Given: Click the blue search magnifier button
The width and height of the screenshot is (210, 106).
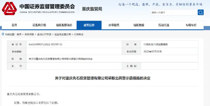Looking at the screenshot, I should tap(201, 12).
